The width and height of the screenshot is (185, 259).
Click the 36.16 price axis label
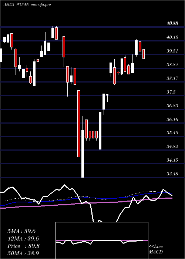coord(172,120)
